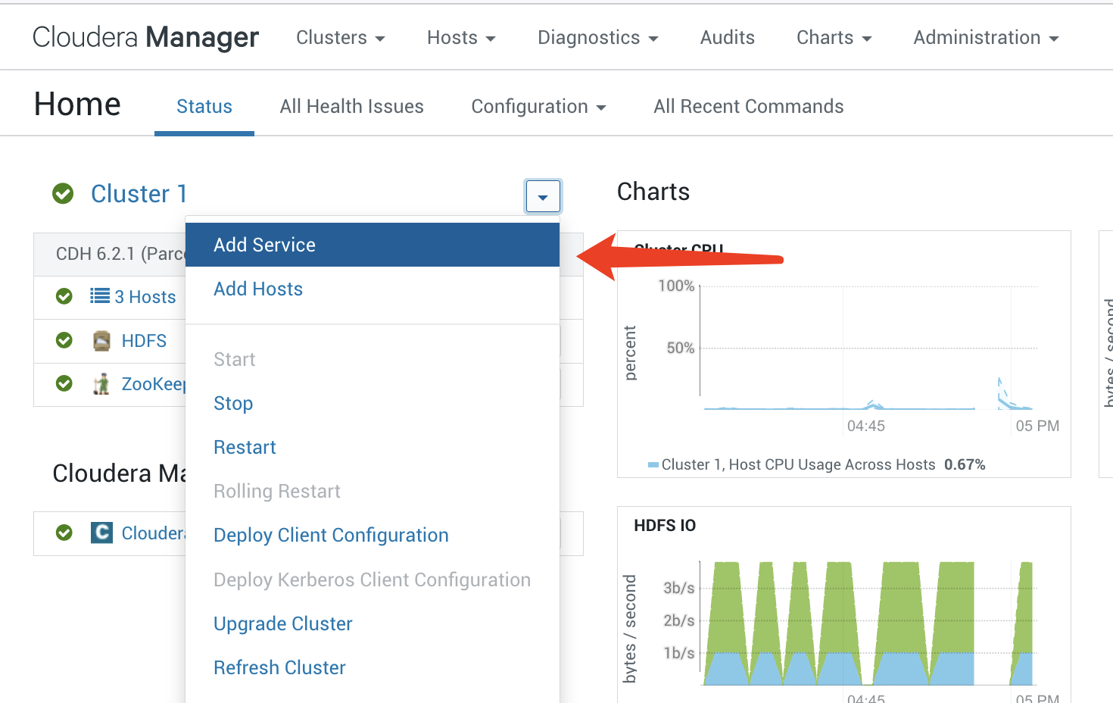Click the 0.67% CPU usage value

coord(965,464)
